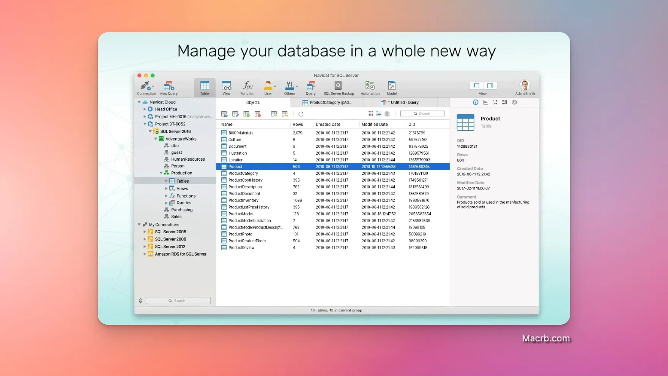Select the ProductInventory table row

point(333,201)
